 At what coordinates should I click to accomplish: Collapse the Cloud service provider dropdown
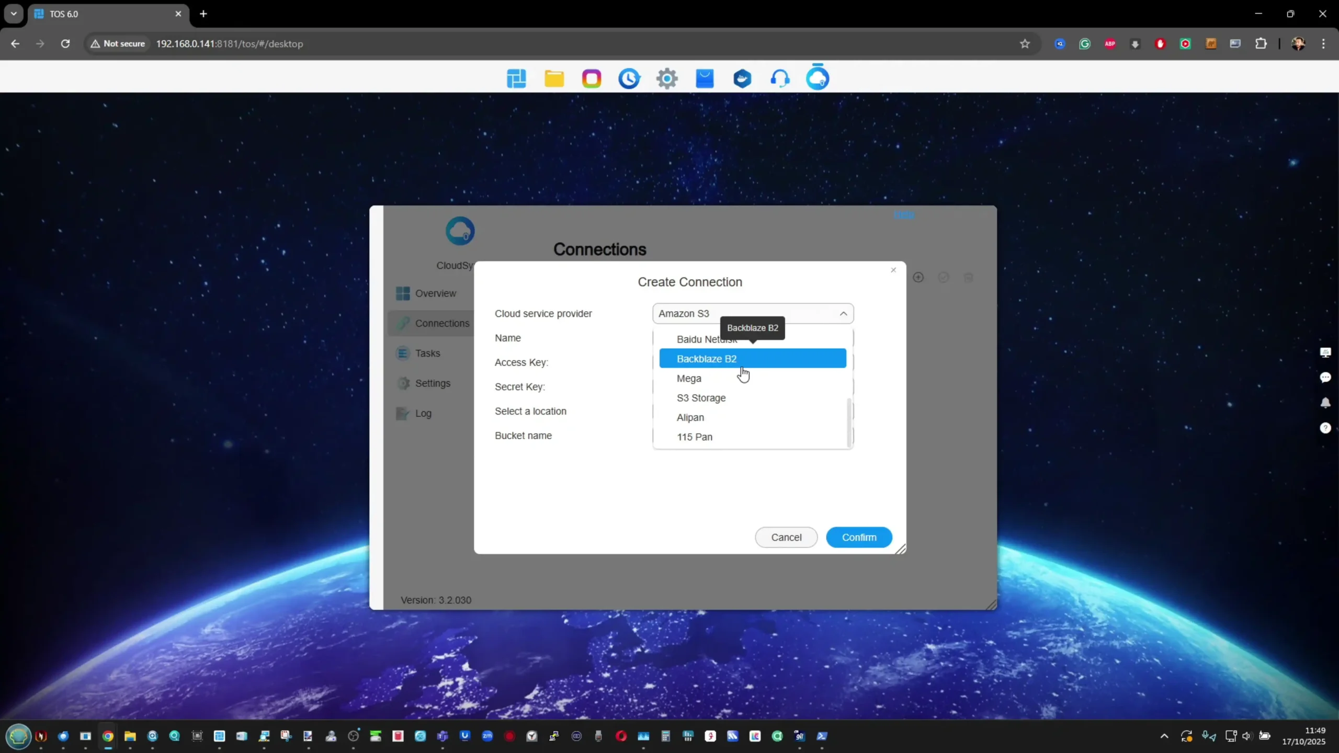pyautogui.click(x=843, y=314)
